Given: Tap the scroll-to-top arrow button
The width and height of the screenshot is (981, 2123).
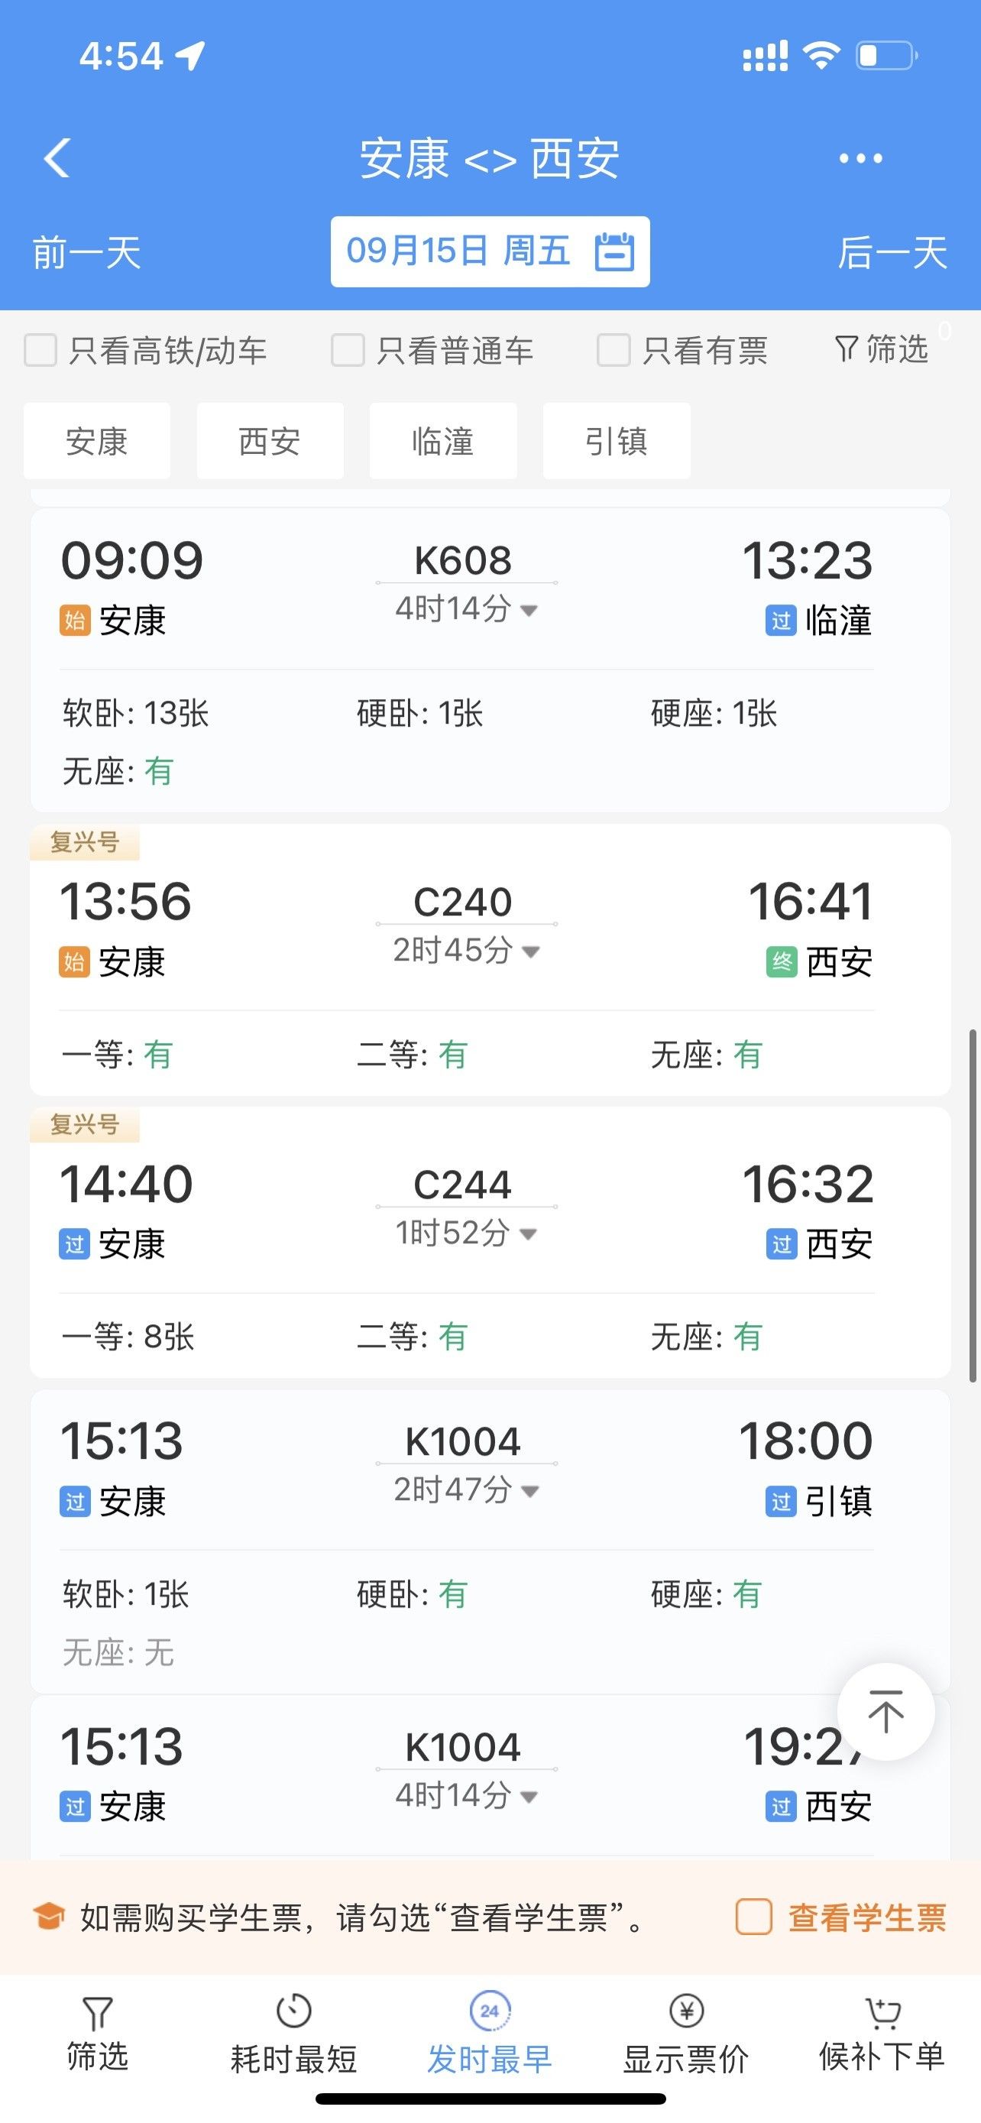Looking at the screenshot, I should click(x=885, y=1712).
